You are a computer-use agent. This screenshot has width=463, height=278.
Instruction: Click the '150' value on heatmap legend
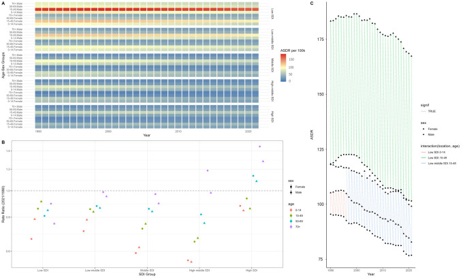(291, 59)
